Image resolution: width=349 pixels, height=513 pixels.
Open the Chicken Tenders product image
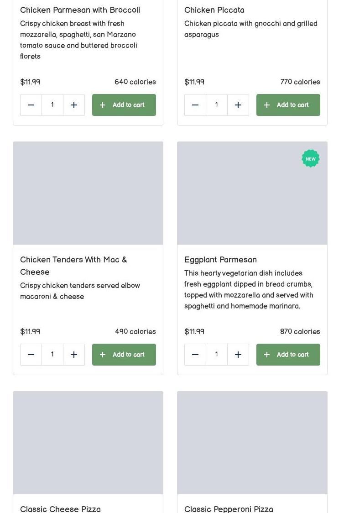pyautogui.click(x=88, y=193)
